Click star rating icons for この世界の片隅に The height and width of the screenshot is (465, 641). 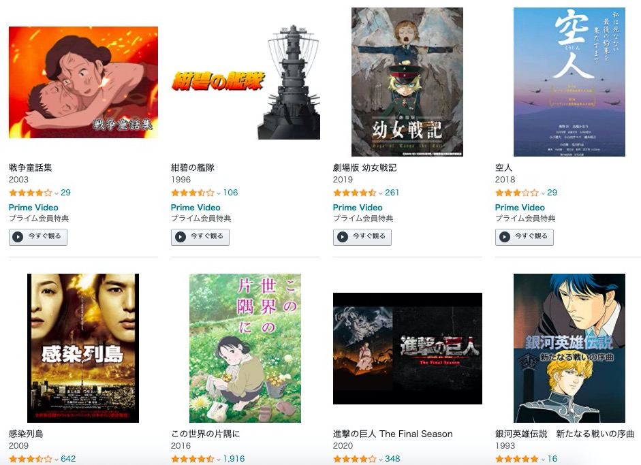tap(193, 459)
